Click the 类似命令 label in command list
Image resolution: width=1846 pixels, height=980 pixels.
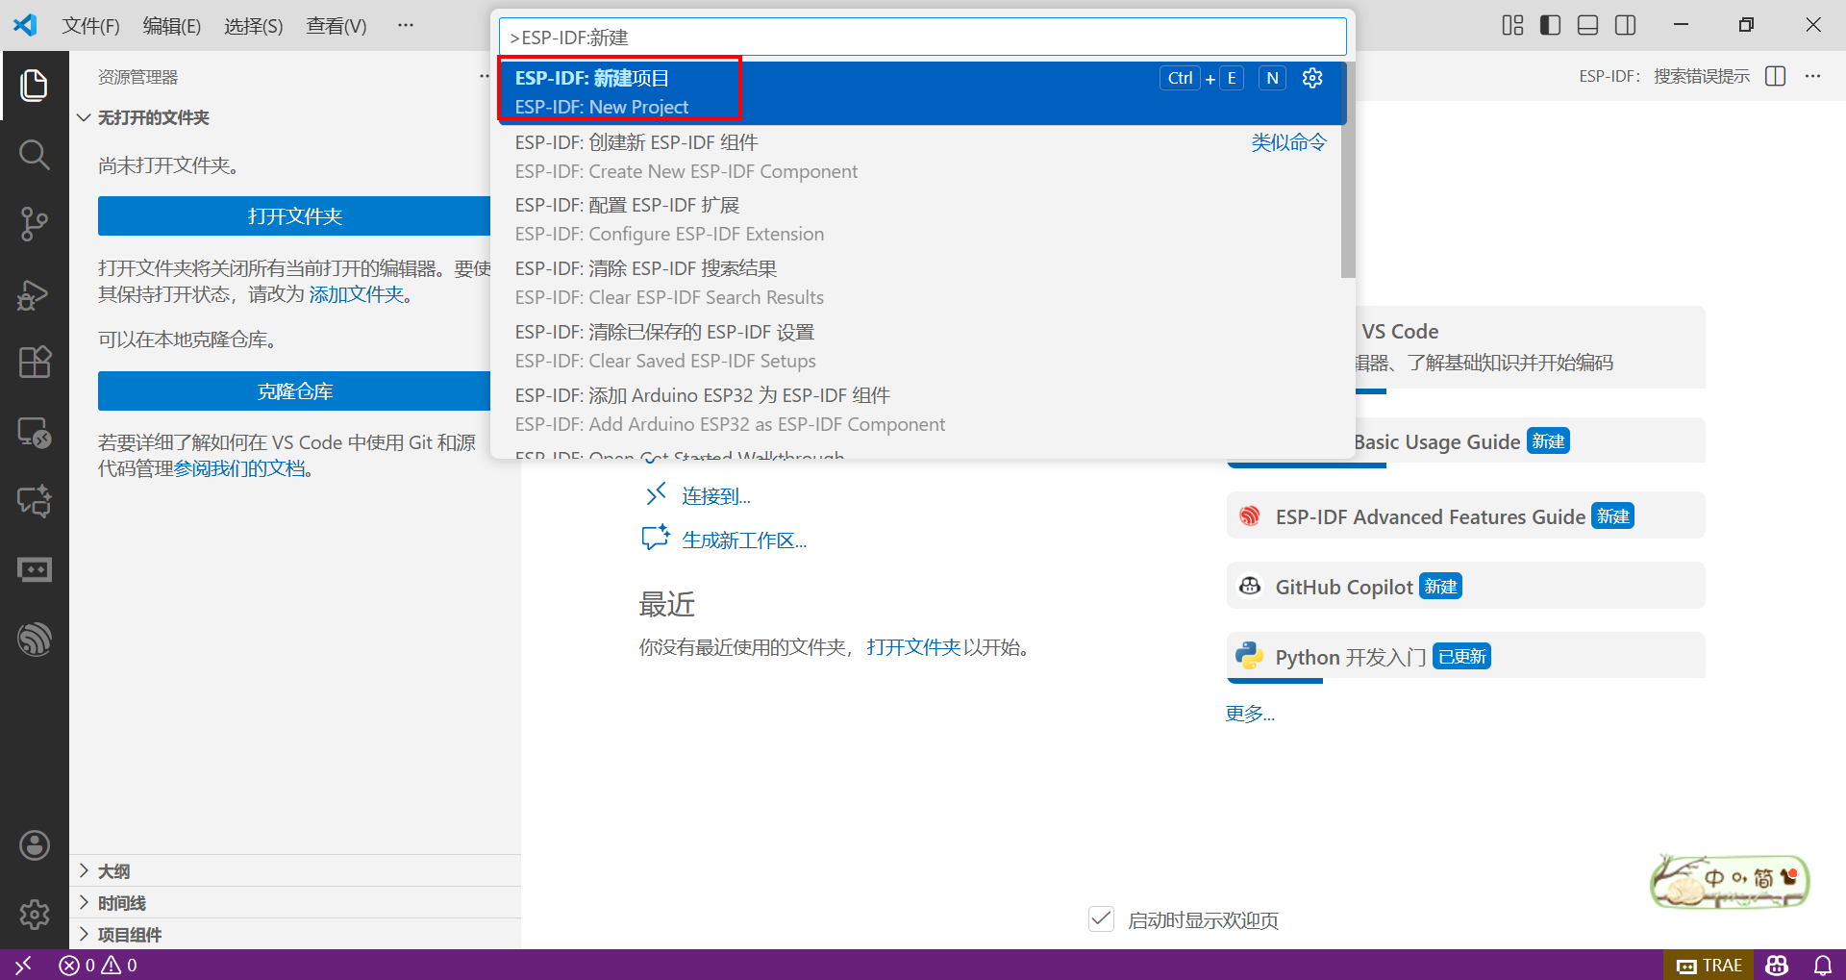(x=1288, y=142)
